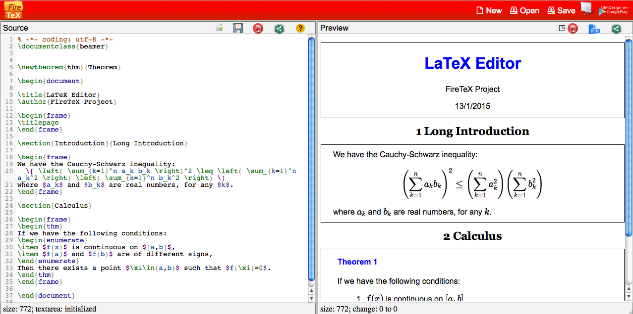Screen dimensions: 633x314
Task: Click 'FireTeX Project' author in the preview
Action: point(472,90)
